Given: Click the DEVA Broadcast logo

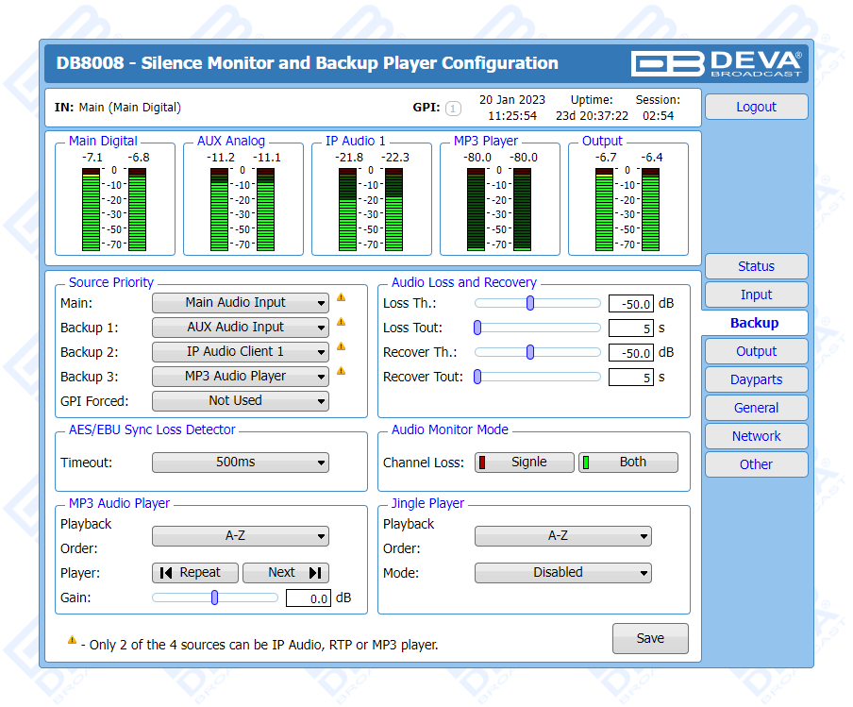Looking at the screenshot, I should click(x=716, y=63).
